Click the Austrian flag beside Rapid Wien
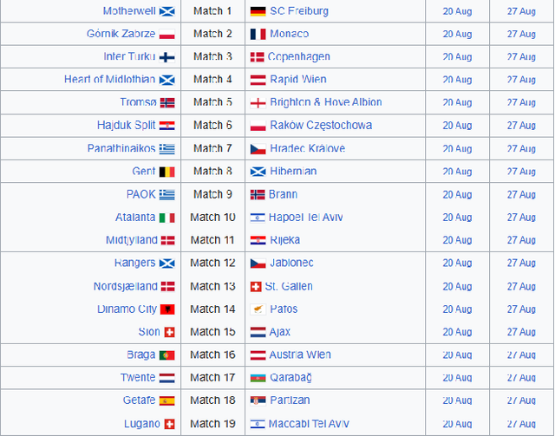Screen dimensions: 555x436 pos(258,80)
